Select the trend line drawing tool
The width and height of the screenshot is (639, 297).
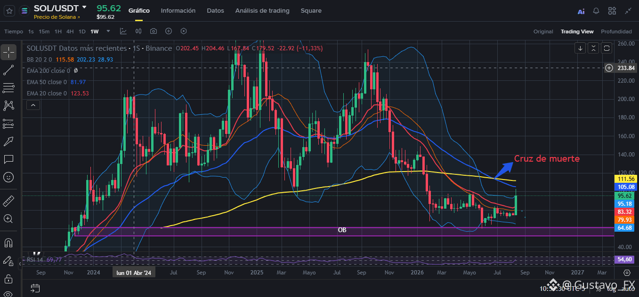coord(8,70)
